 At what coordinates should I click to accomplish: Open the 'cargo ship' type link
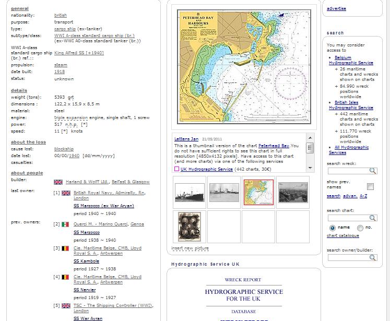point(65,29)
